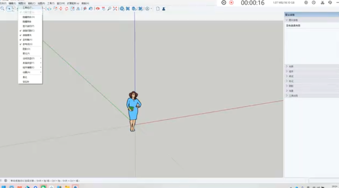Click the Search magnifier icon in toolbar
The image size is (339, 188).
[x=3, y=9]
